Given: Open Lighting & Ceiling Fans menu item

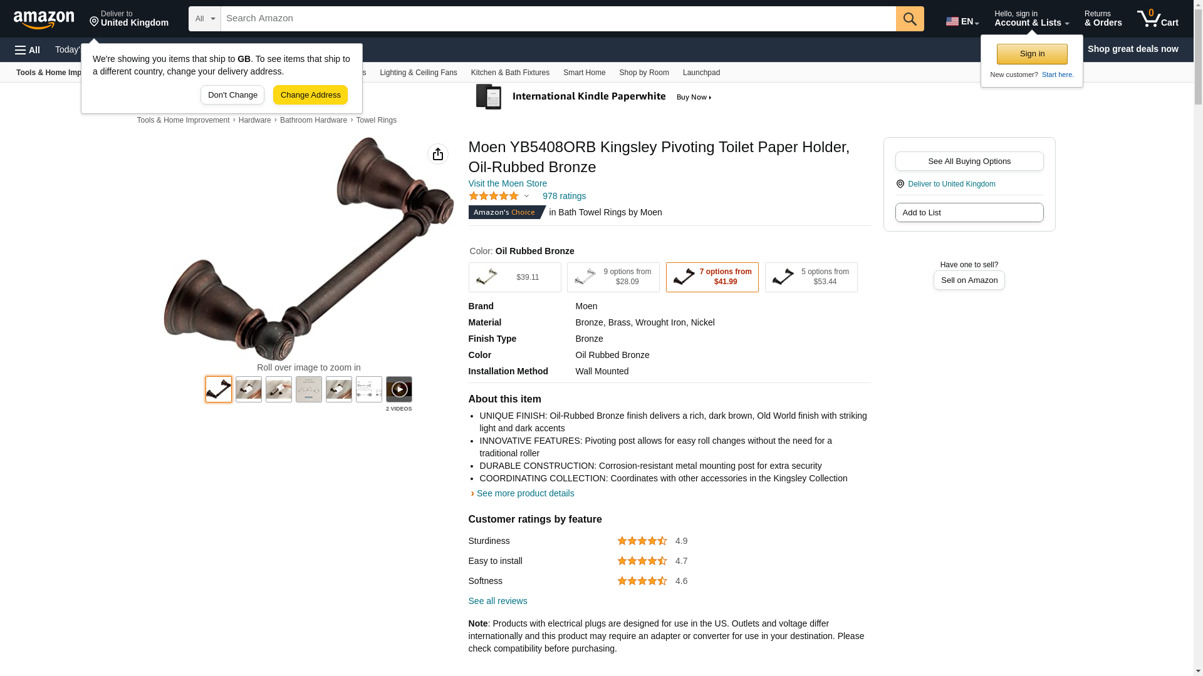Looking at the screenshot, I should tap(419, 73).
